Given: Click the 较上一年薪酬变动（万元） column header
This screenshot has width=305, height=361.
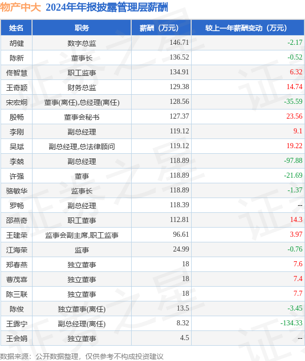Looking at the screenshot, I should [248, 28].
